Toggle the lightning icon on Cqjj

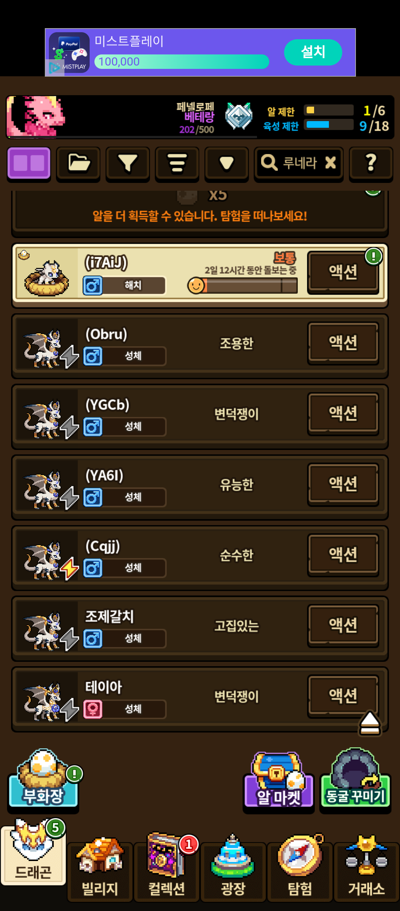click(x=70, y=568)
